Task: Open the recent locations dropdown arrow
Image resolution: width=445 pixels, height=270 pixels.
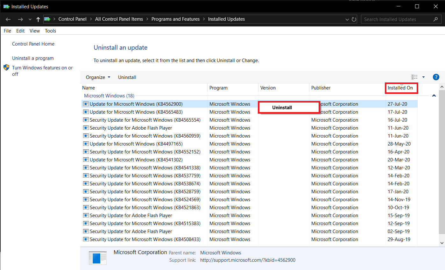Action: pyautogui.click(x=30, y=19)
